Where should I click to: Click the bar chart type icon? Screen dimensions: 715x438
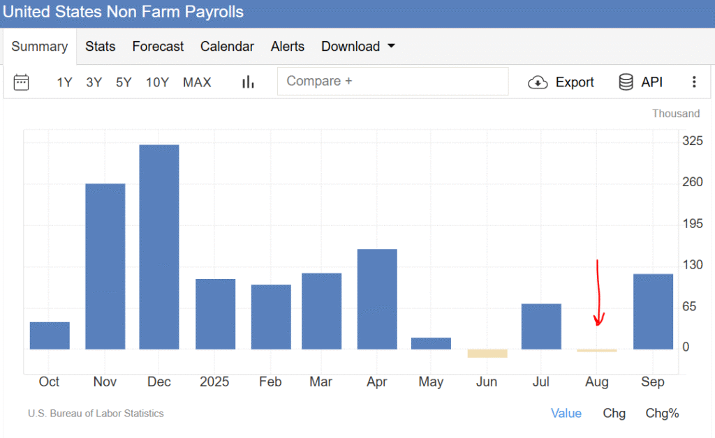point(248,82)
